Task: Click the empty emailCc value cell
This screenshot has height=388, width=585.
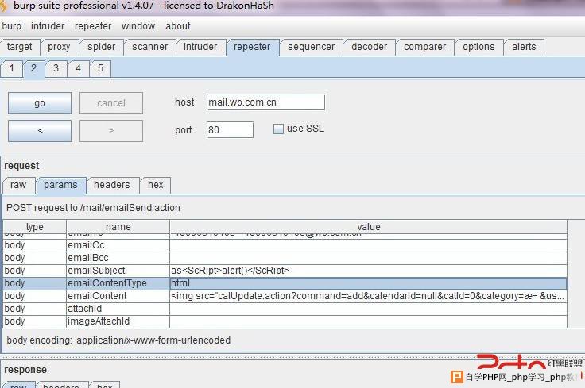Action: [369, 245]
